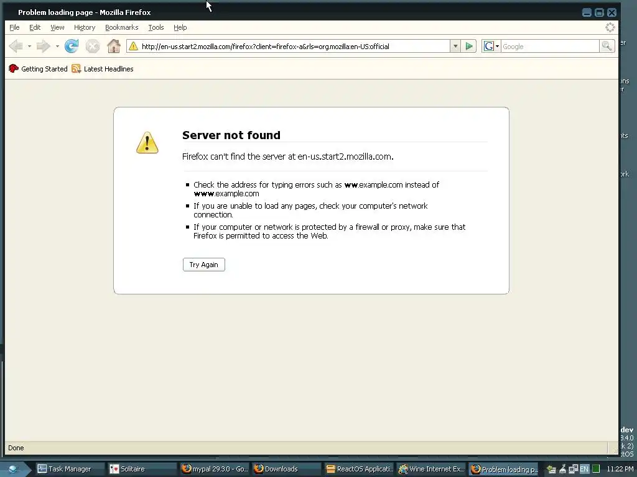Viewport: 637px width, 477px height.
Task: Open the History menu
Action: click(85, 27)
